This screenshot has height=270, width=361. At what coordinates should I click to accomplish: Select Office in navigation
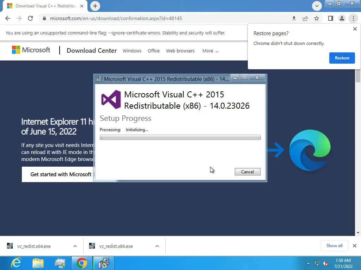click(x=154, y=51)
